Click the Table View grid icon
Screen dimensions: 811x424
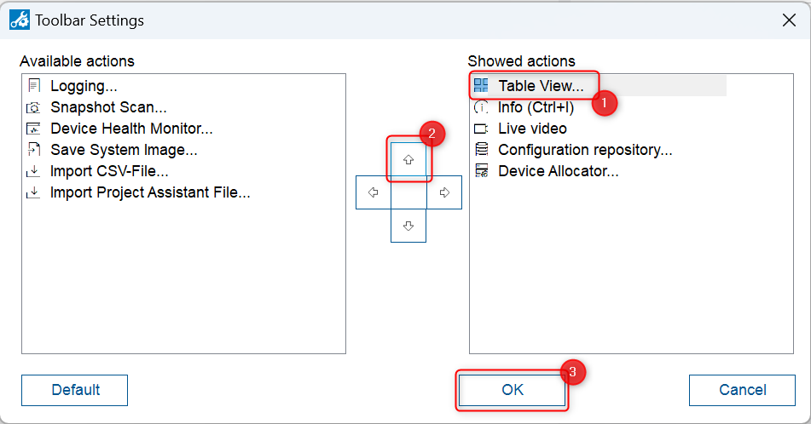click(x=481, y=86)
